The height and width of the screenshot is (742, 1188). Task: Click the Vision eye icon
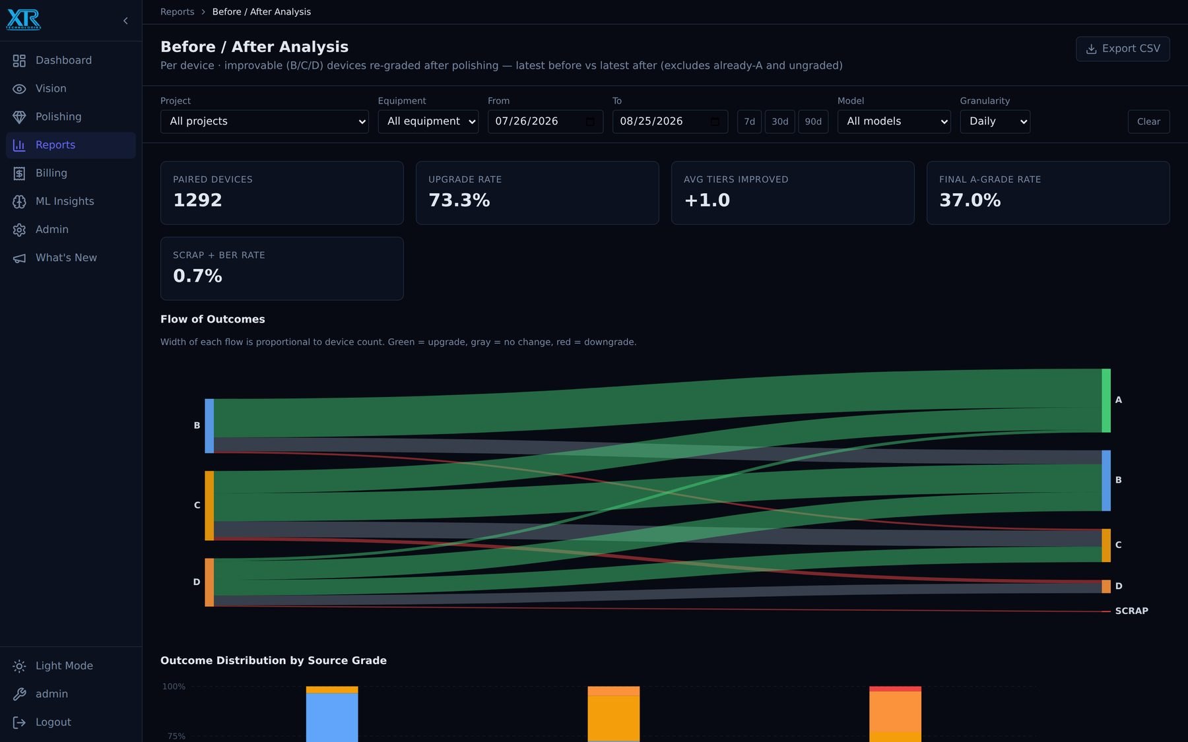19,89
